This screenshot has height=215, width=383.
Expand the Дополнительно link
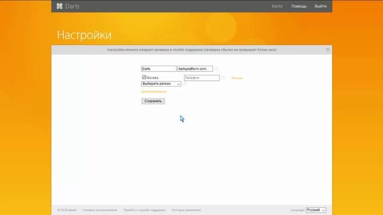tap(154, 91)
